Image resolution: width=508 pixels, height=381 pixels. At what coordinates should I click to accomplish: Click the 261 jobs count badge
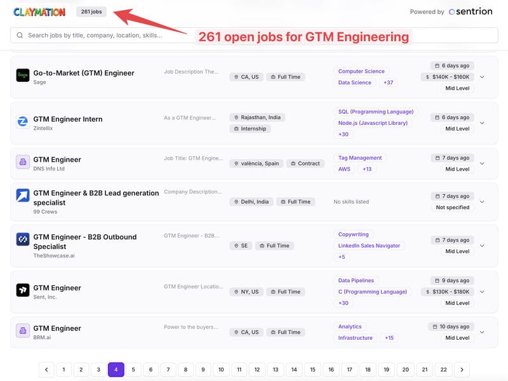click(x=91, y=11)
